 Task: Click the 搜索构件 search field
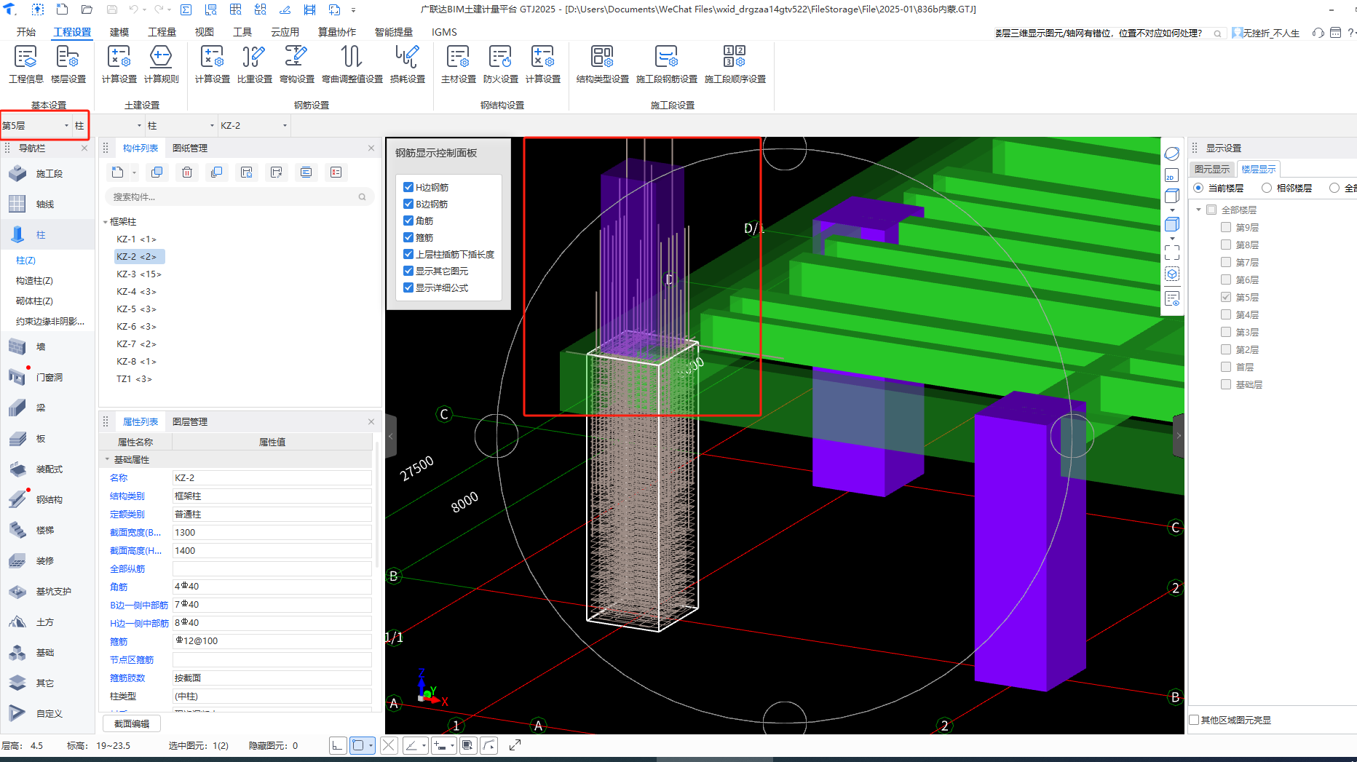click(x=240, y=197)
